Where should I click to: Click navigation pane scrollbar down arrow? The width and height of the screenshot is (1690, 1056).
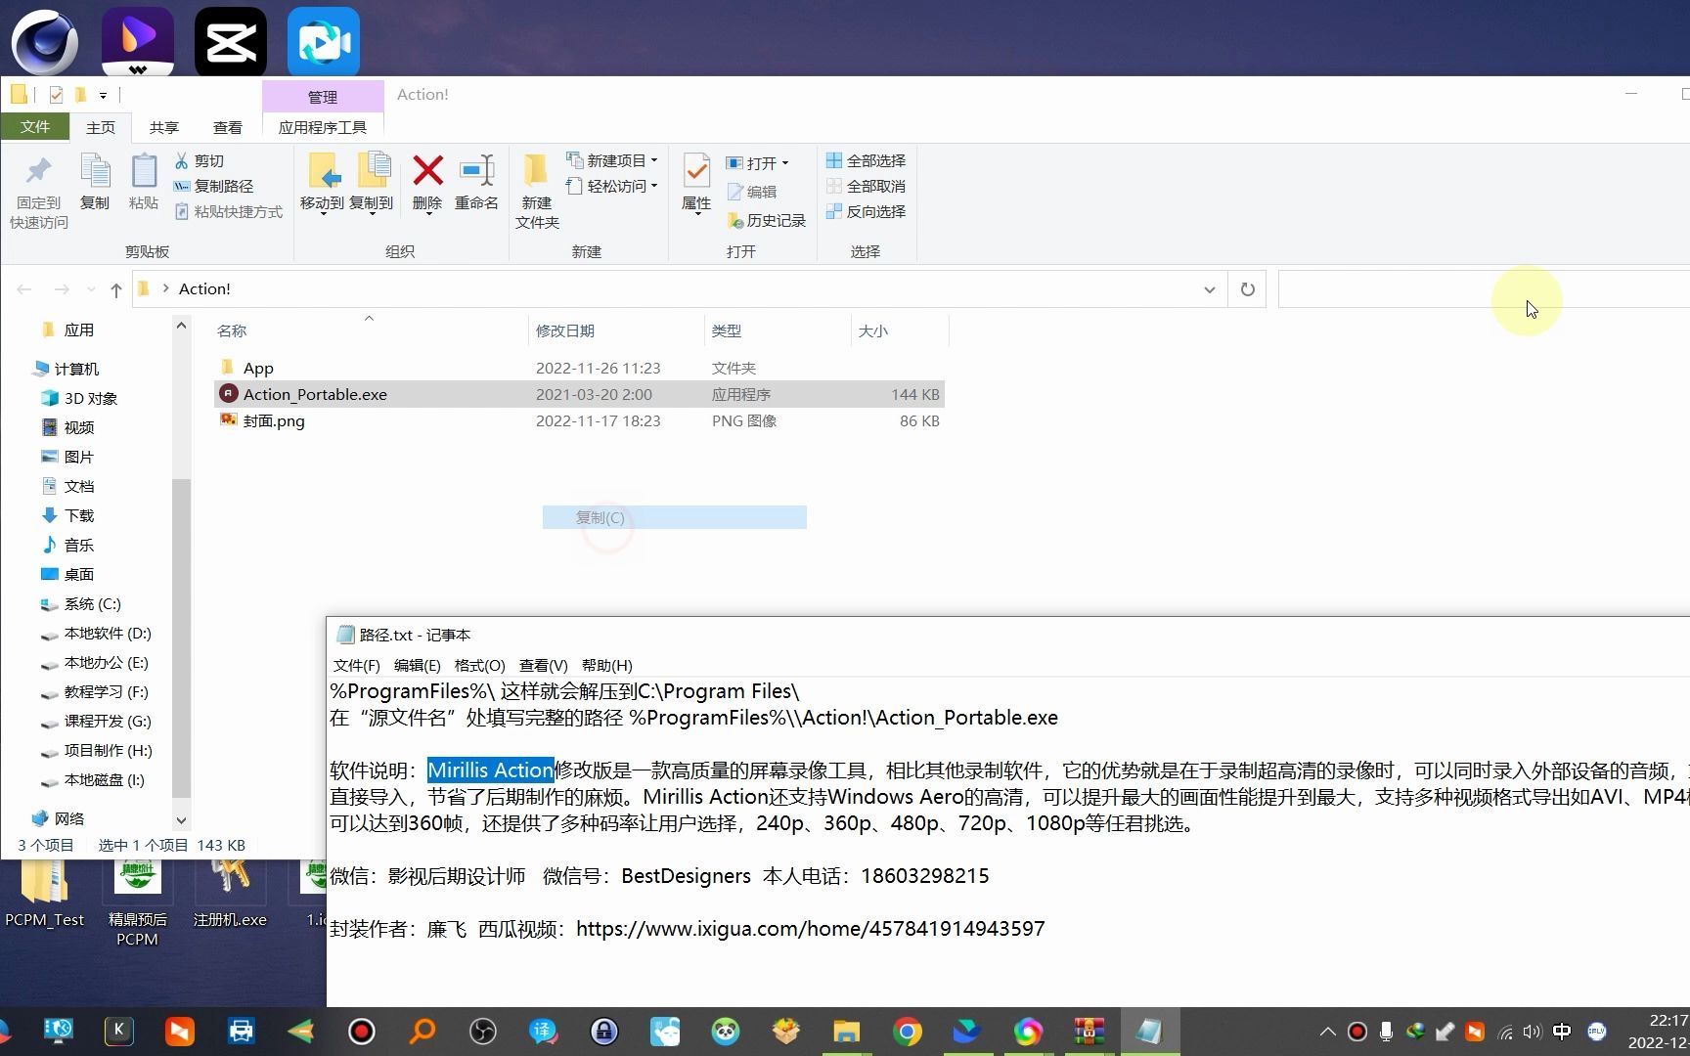[x=181, y=820]
